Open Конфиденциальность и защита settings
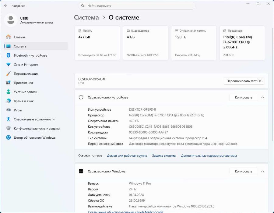The image size is (274, 213). 36,128
